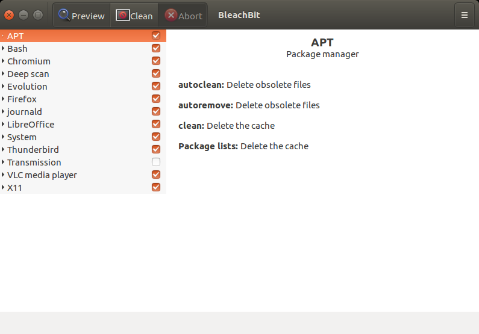Click the Abort toolbar button

coord(183,15)
